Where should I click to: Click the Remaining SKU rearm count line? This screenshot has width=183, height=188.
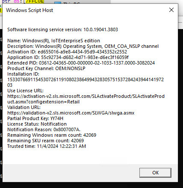point(45,141)
